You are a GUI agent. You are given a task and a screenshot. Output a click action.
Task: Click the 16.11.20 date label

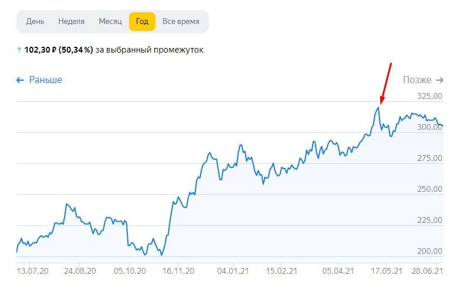(178, 271)
